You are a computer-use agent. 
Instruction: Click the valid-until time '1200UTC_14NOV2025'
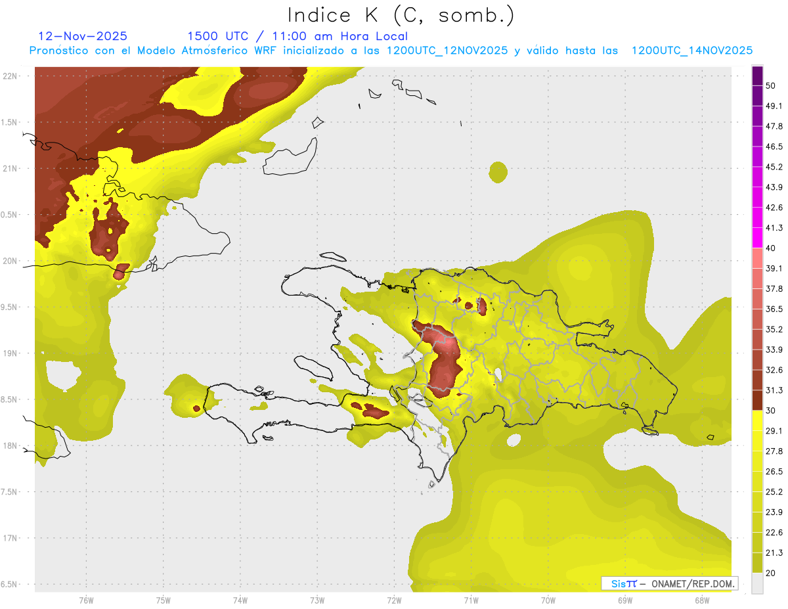(692, 51)
